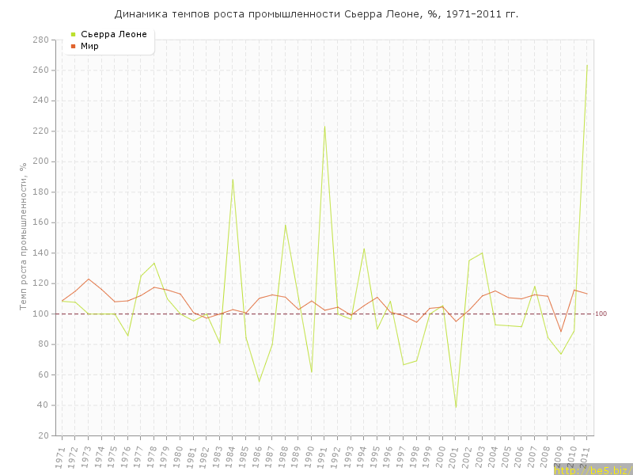Click the orange Мир legend marker
Screen dimensions: 633x475
74,46
